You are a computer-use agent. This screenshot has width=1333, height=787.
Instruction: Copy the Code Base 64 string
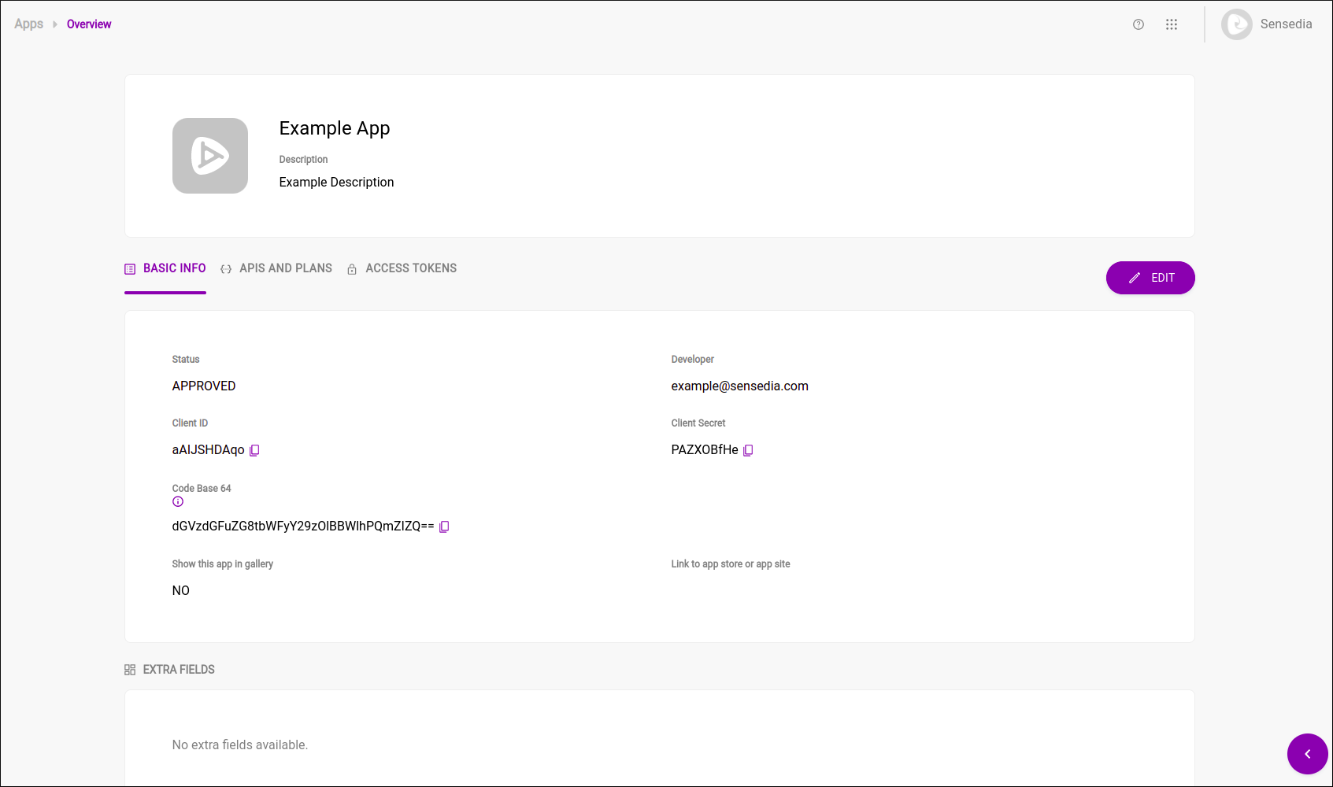(444, 527)
